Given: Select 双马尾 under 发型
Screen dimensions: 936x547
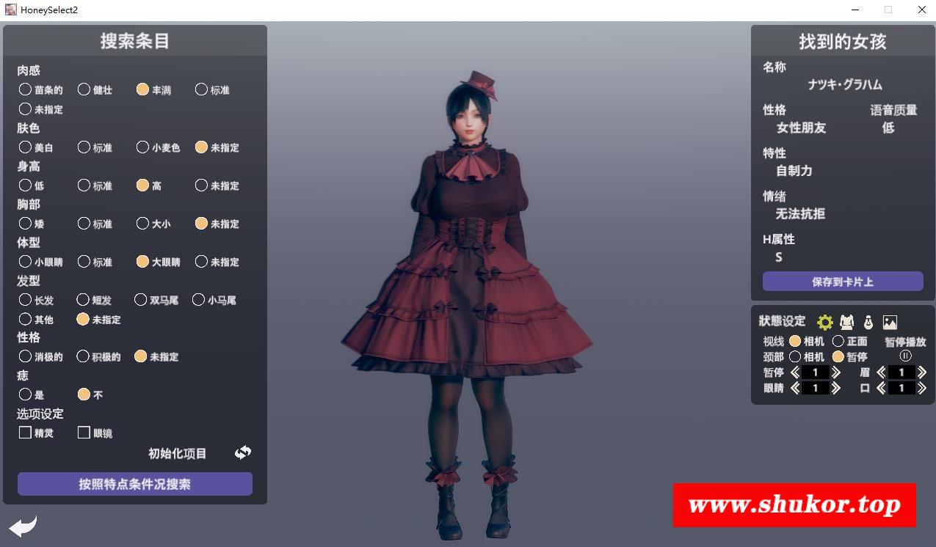Looking at the screenshot, I should click(x=141, y=299).
